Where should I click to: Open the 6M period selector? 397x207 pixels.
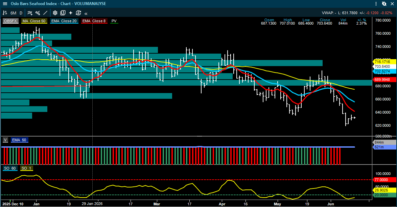click(x=13, y=13)
